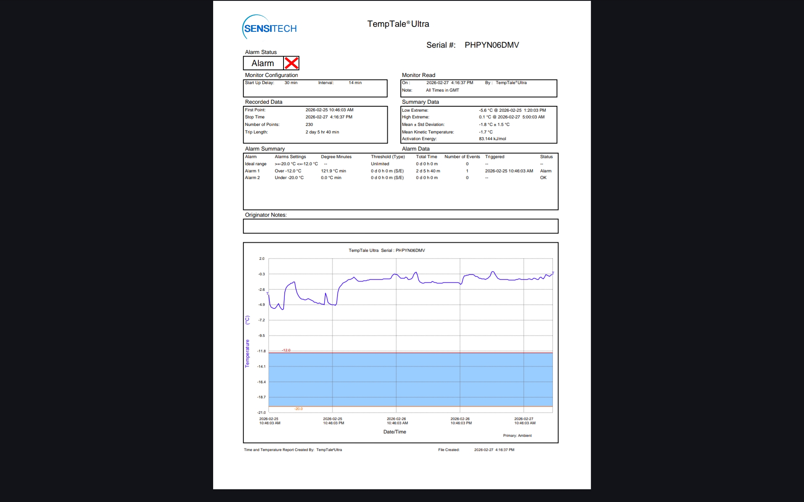Screen dimensions: 804x502
Task: Click the Ideal range row label
Action: pos(255,164)
